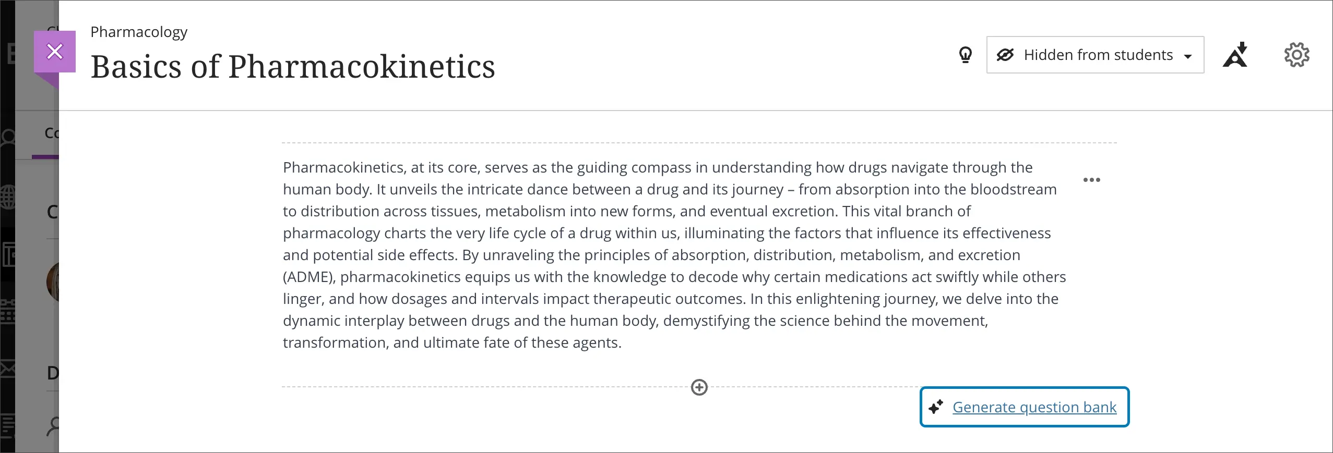Click the sparkle AI icon
Screen dimensions: 1333x453
(936, 407)
